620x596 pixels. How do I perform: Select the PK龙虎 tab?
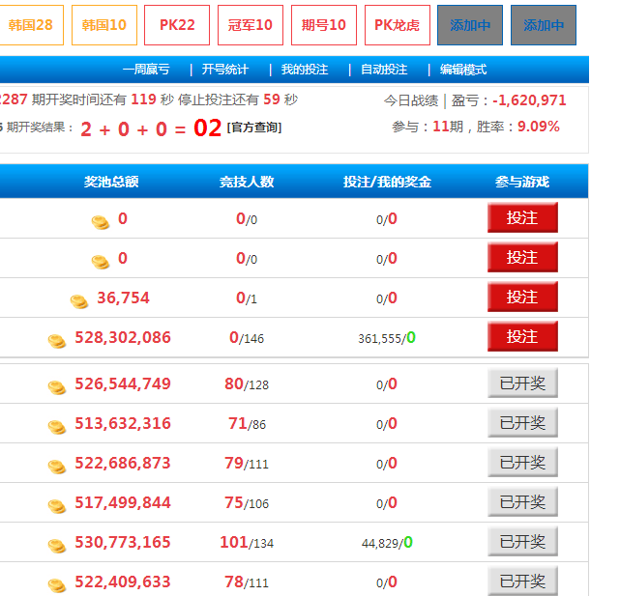click(397, 25)
